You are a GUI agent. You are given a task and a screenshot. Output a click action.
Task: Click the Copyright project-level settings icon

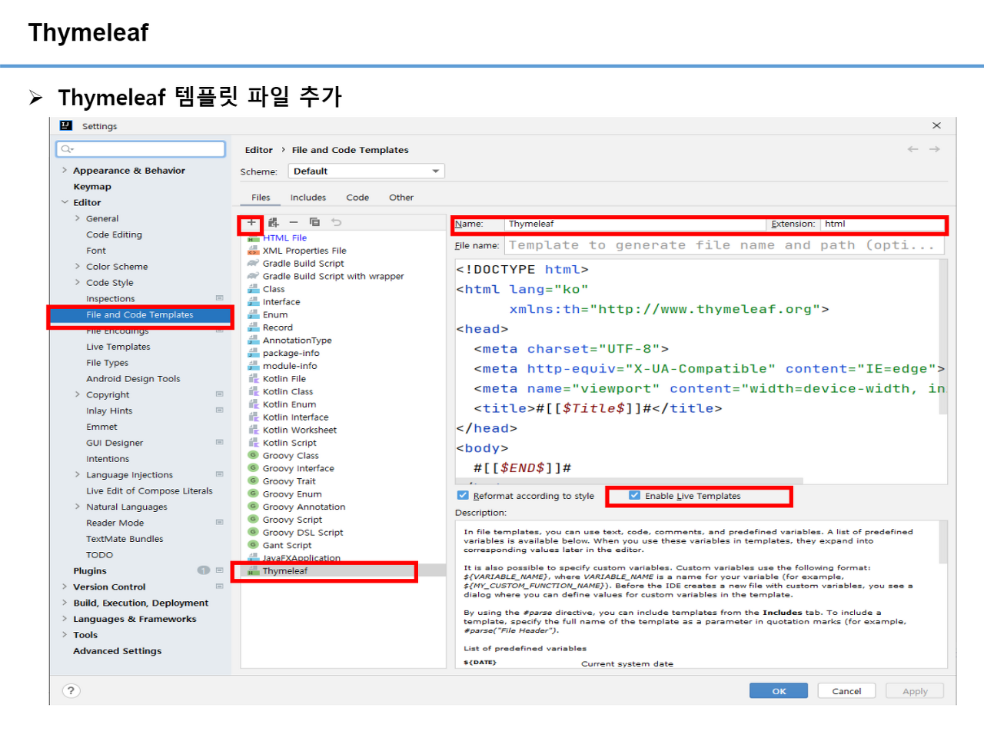(x=219, y=394)
